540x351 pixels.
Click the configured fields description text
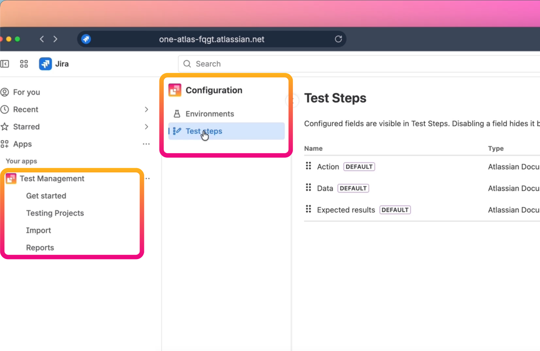(422, 124)
